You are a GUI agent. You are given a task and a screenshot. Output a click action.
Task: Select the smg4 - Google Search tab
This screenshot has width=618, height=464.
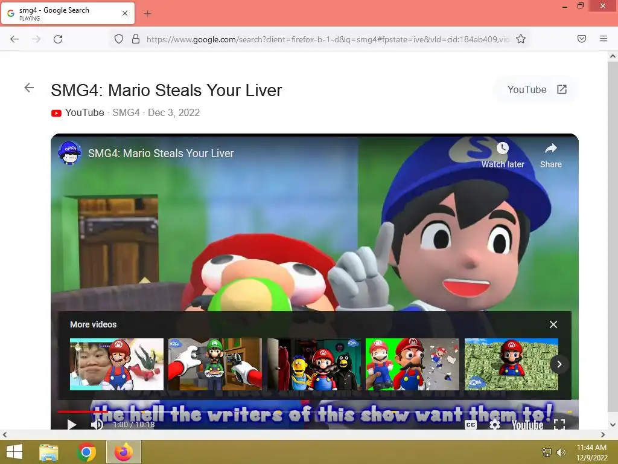pyautogui.click(x=68, y=13)
